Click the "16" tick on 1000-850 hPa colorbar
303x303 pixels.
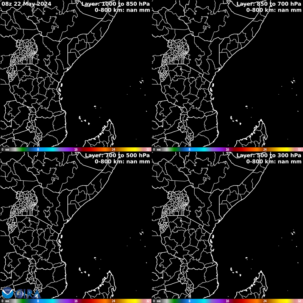click(x=76, y=150)
